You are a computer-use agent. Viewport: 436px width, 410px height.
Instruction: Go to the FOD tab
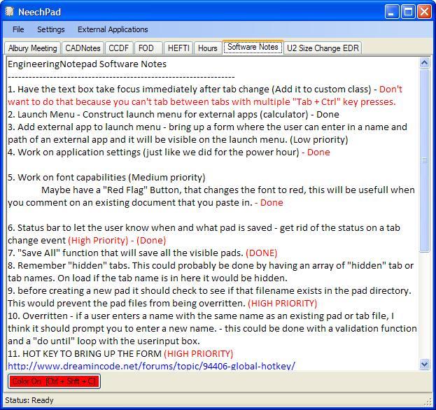coord(146,48)
